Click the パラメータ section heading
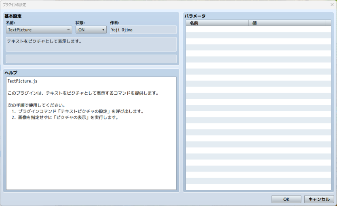This screenshot has width=337, height=206. 195,16
